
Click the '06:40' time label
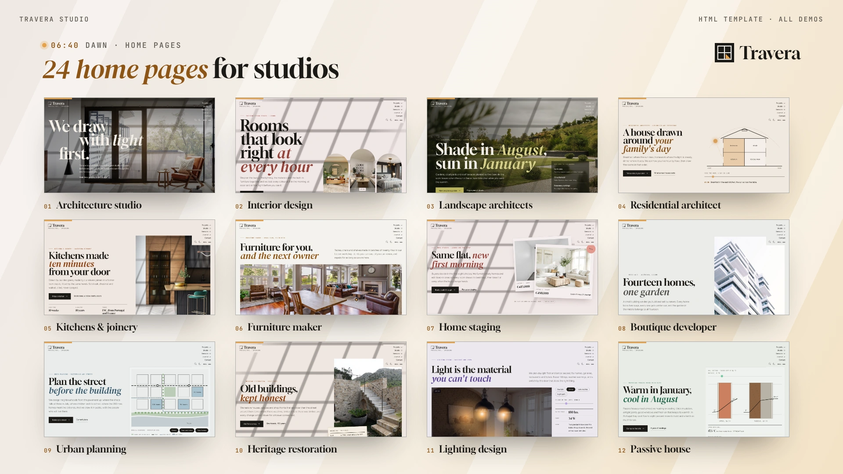[65, 45]
